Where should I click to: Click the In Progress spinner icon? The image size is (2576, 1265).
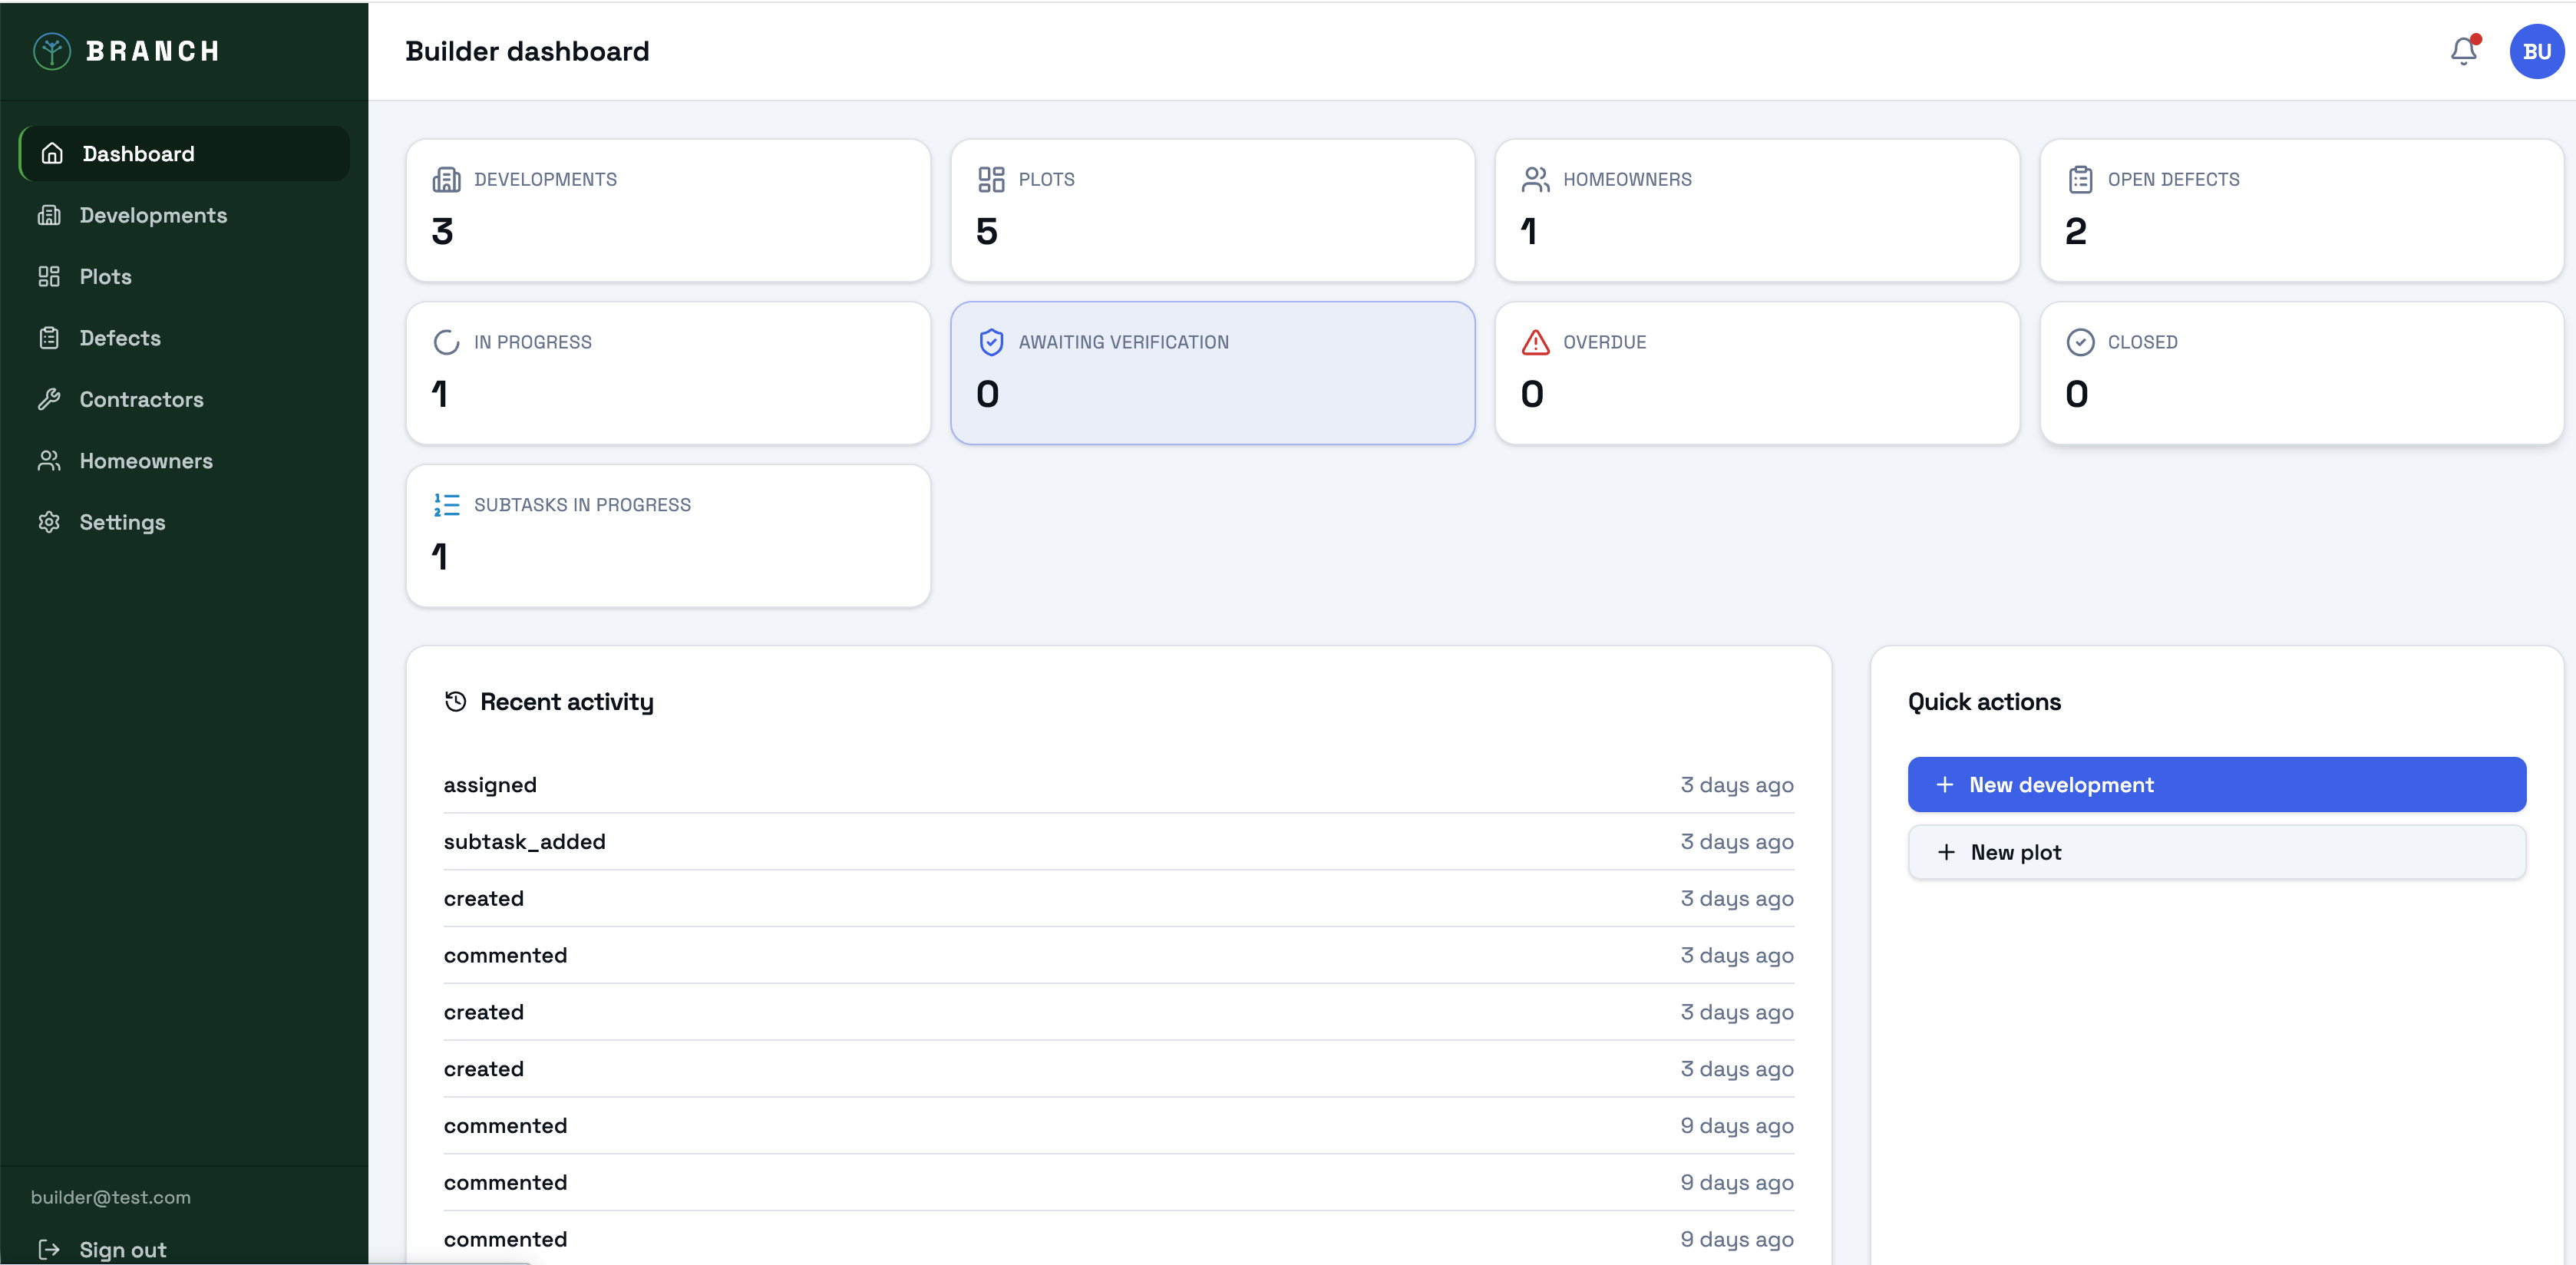coord(446,343)
